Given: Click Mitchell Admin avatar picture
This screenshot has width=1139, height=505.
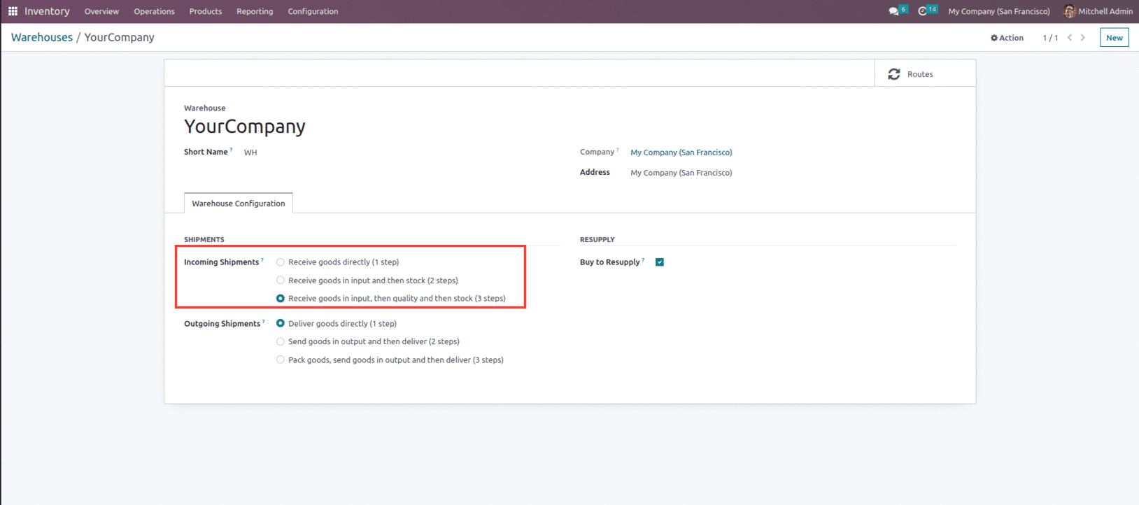Looking at the screenshot, I should [x=1069, y=11].
